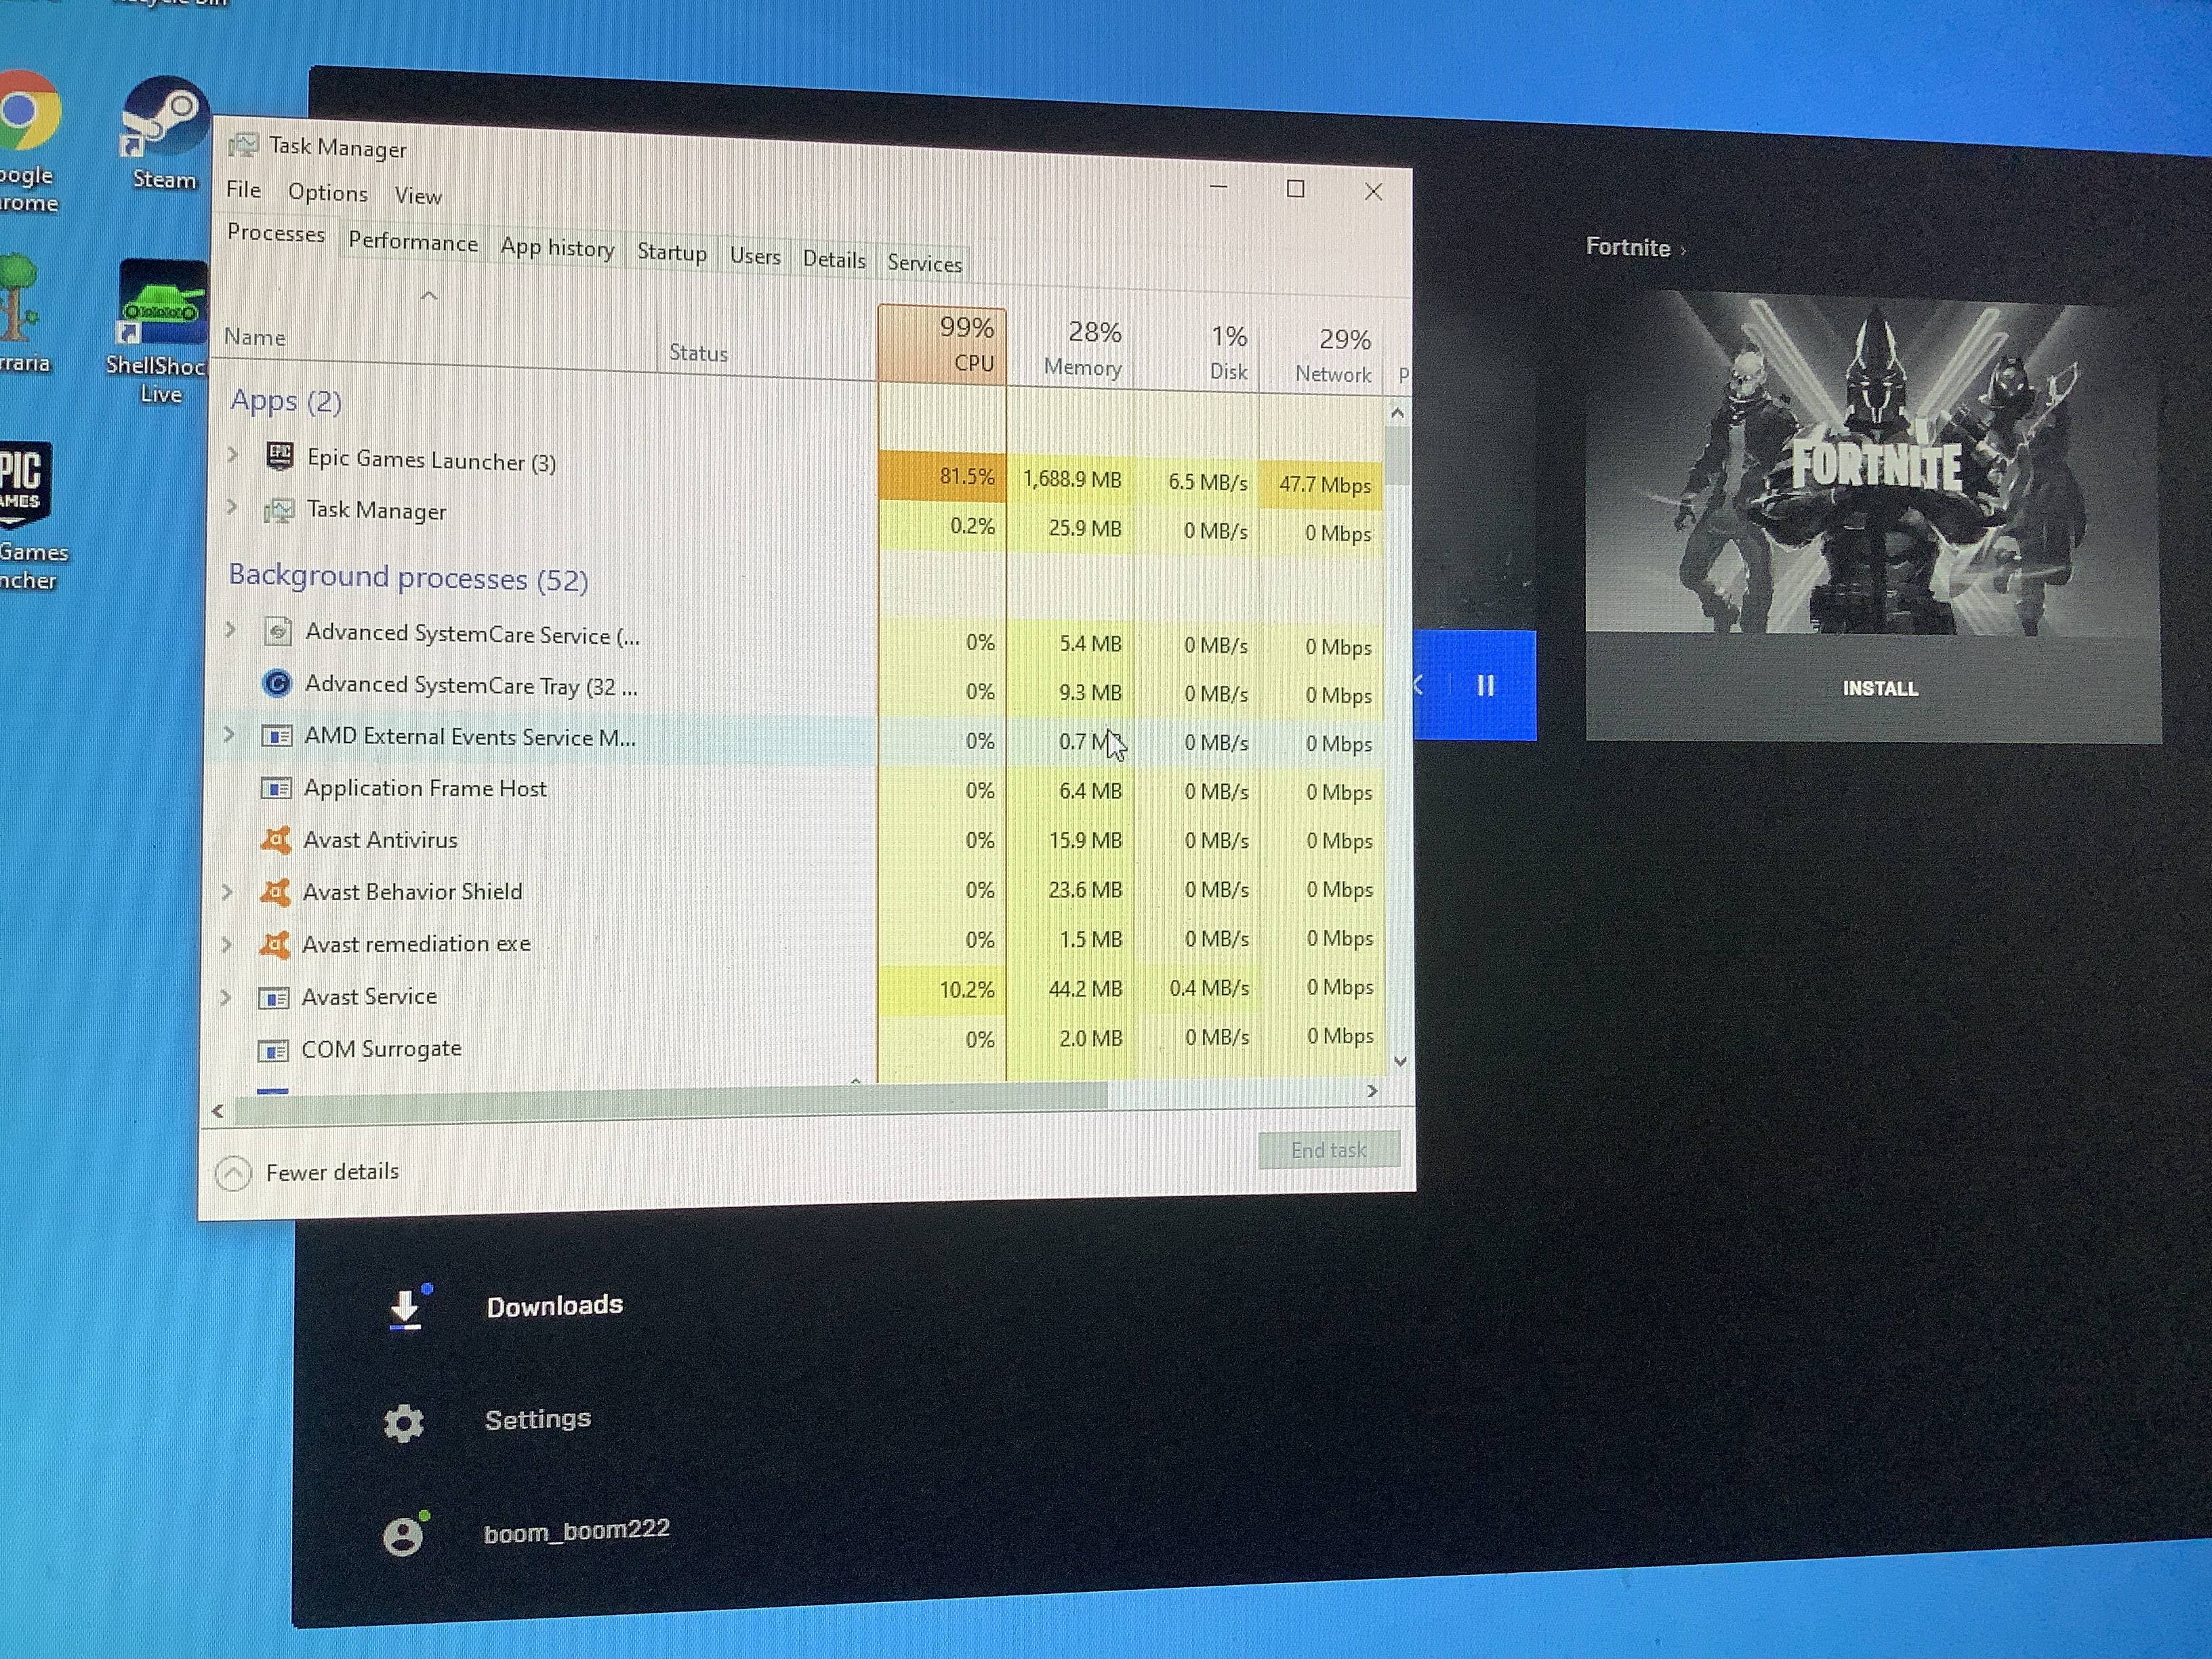Sort processes by Memory column
The image size is (2212, 1659).
click(1070, 348)
